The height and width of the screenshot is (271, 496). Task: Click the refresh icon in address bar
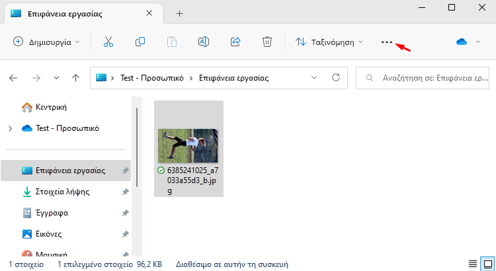(x=335, y=77)
